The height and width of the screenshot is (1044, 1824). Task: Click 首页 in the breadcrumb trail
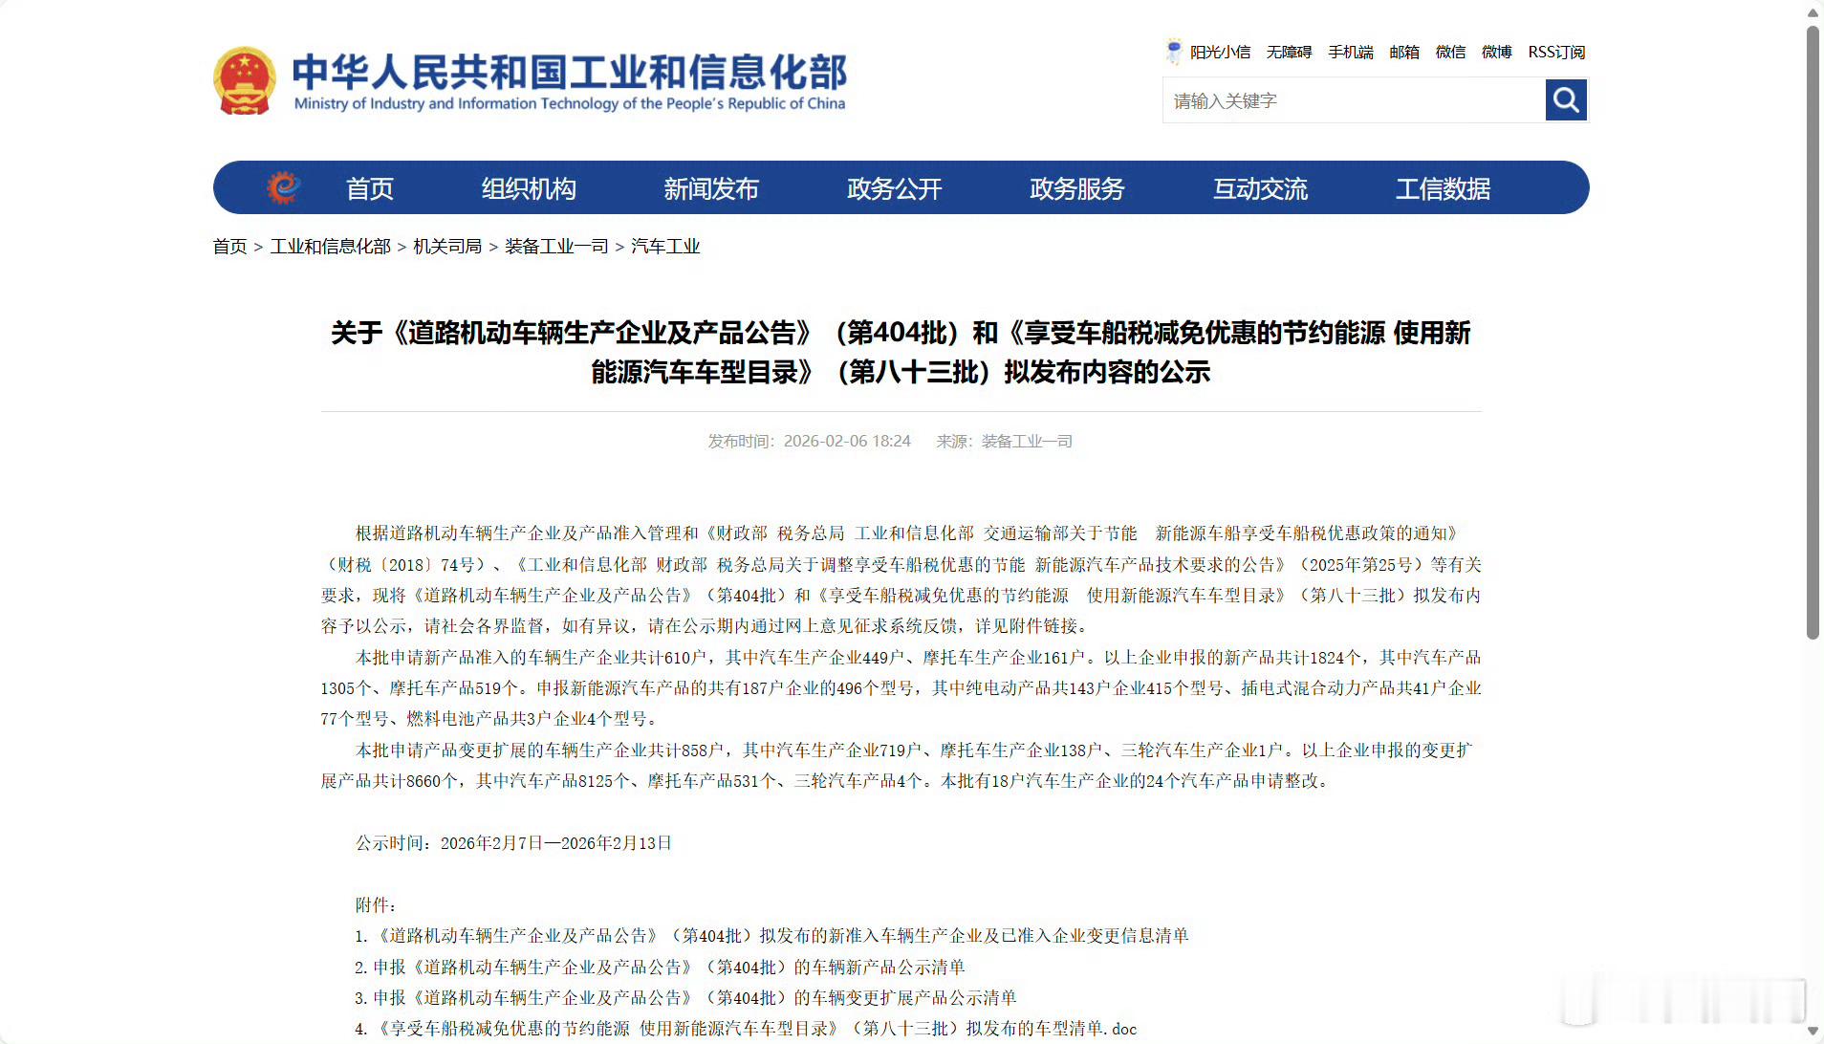[230, 247]
